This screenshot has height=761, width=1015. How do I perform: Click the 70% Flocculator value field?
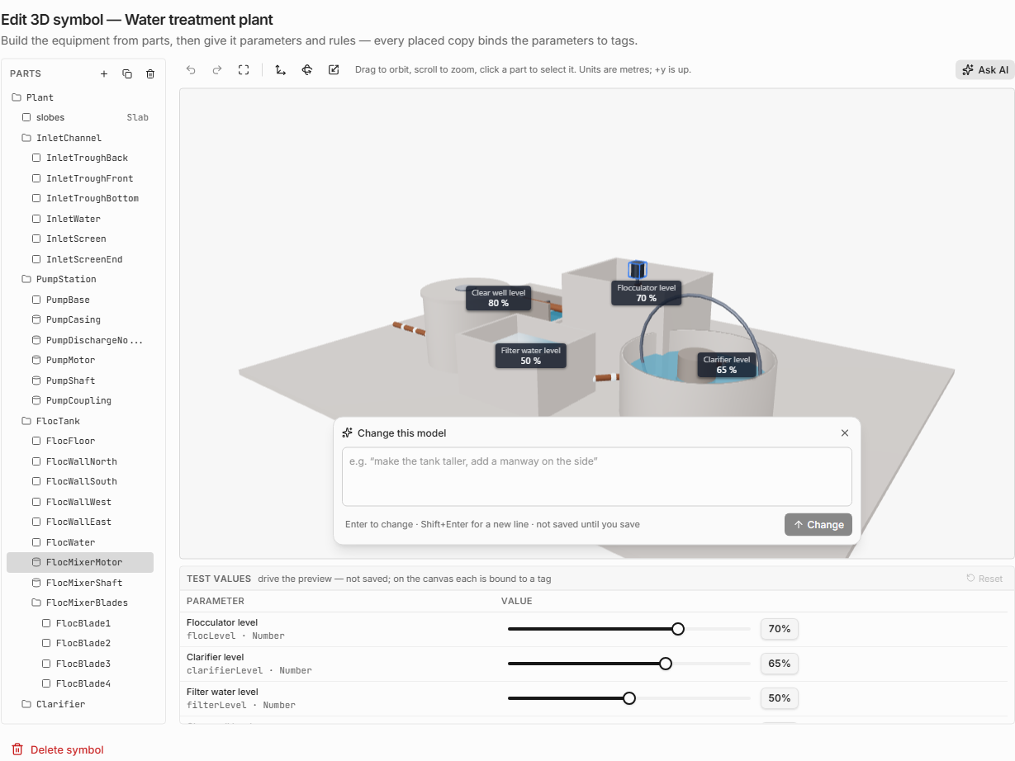coord(780,629)
